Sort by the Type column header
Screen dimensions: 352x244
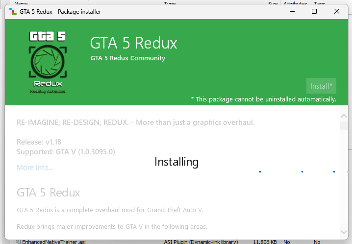[170, 3]
